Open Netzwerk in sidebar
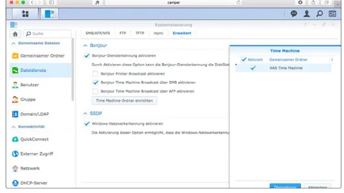The image size is (344, 193). (x=40, y=168)
